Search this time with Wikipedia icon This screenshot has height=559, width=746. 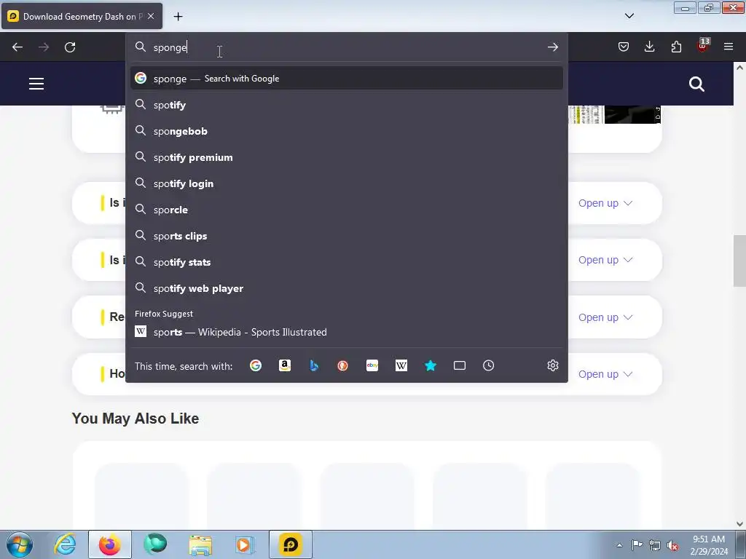click(x=401, y=365)
